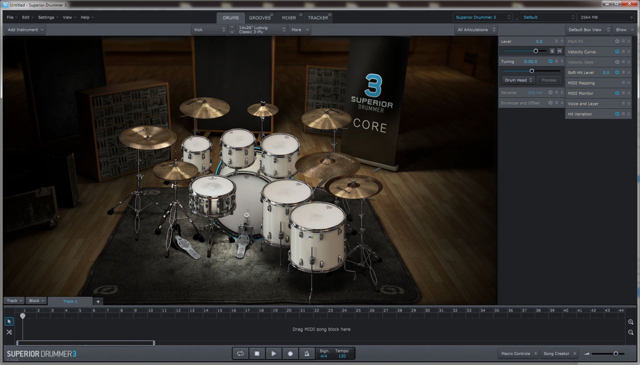Open the Default preset dropdown
This screenshot has height=365, width=640.
[547, 17]
